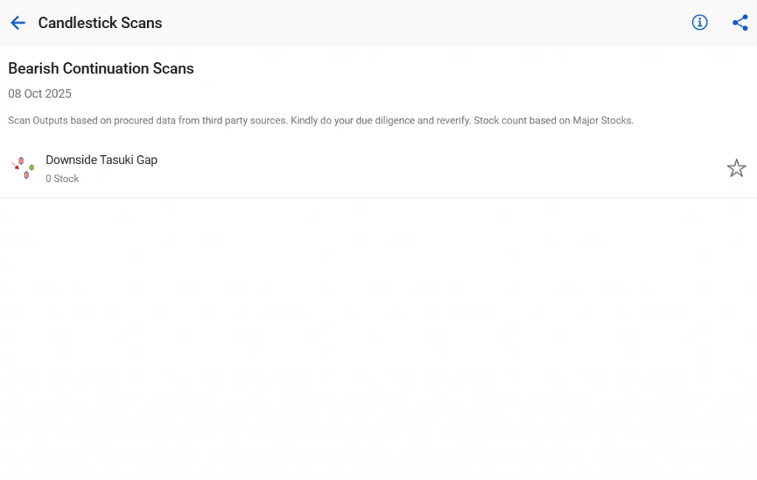Share this Candlestick Scans page
This screenshot has height=480, width=757.
click(x=740, y=23)
